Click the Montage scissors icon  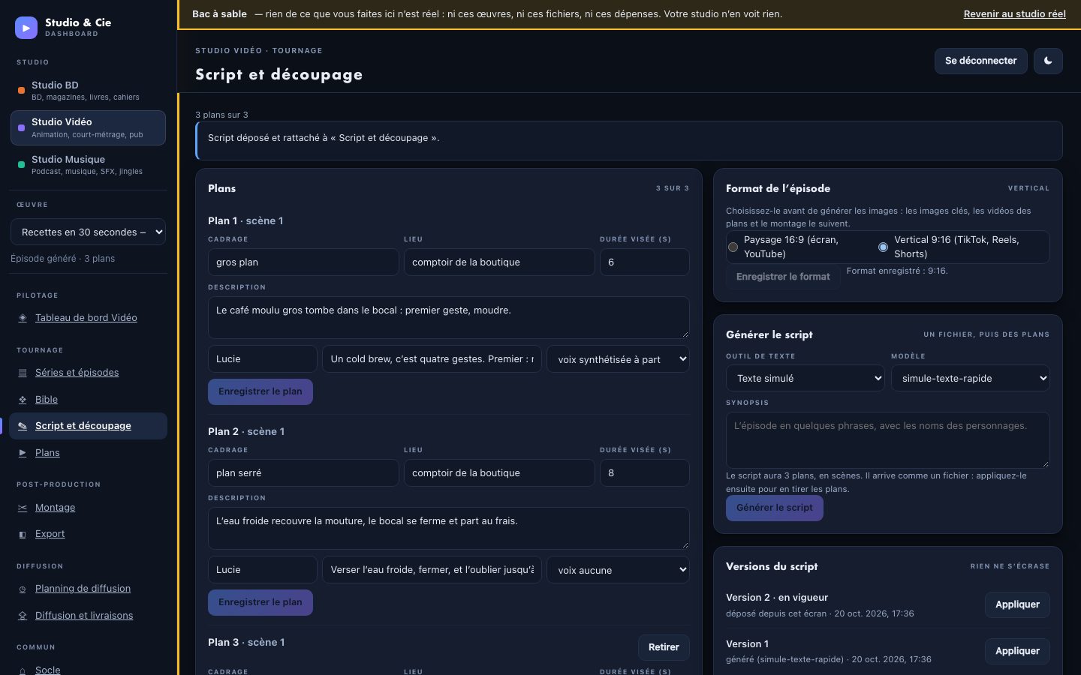23,508
